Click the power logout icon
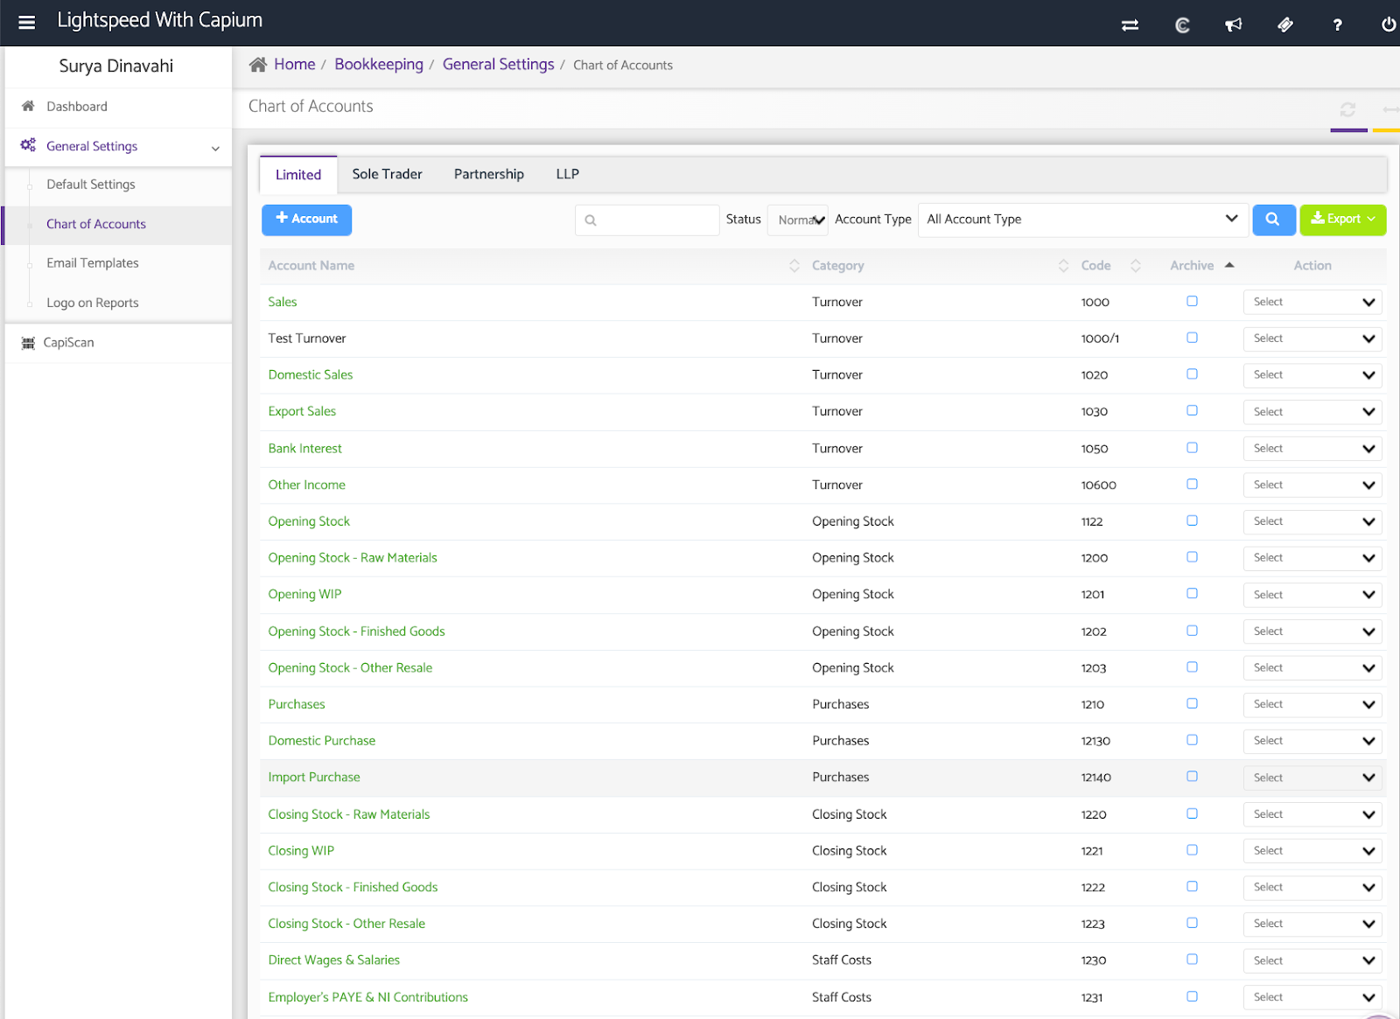 (1389, 24)
